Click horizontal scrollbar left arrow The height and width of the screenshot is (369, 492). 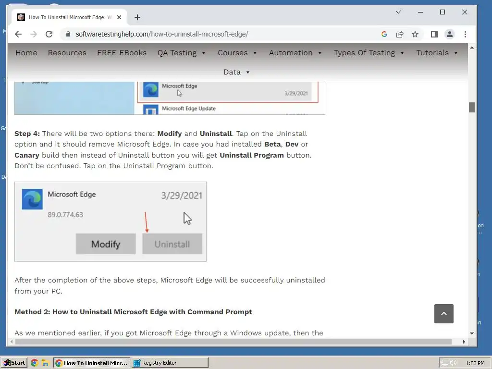(12, 342)
